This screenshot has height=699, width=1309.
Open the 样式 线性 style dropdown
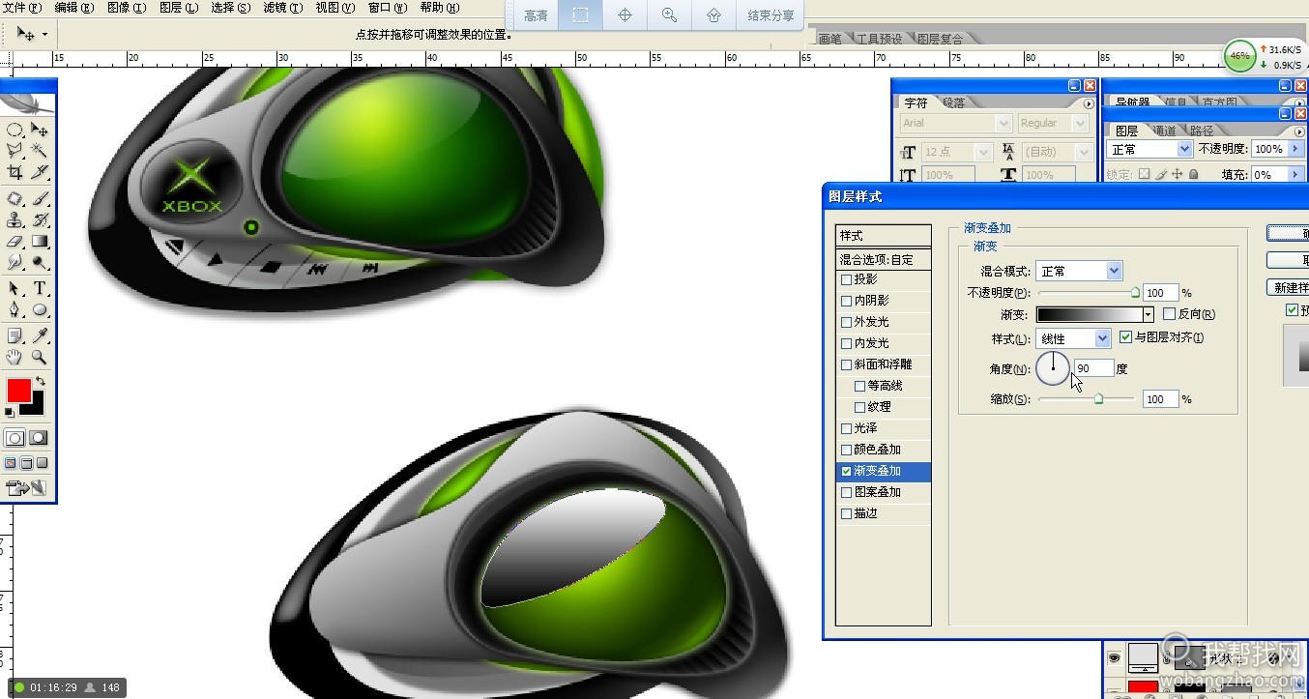(1073, 338)
